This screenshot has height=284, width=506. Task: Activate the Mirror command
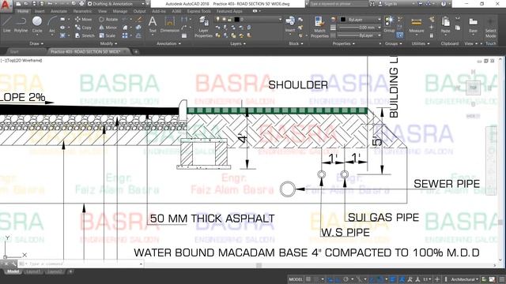coord(108,28)
